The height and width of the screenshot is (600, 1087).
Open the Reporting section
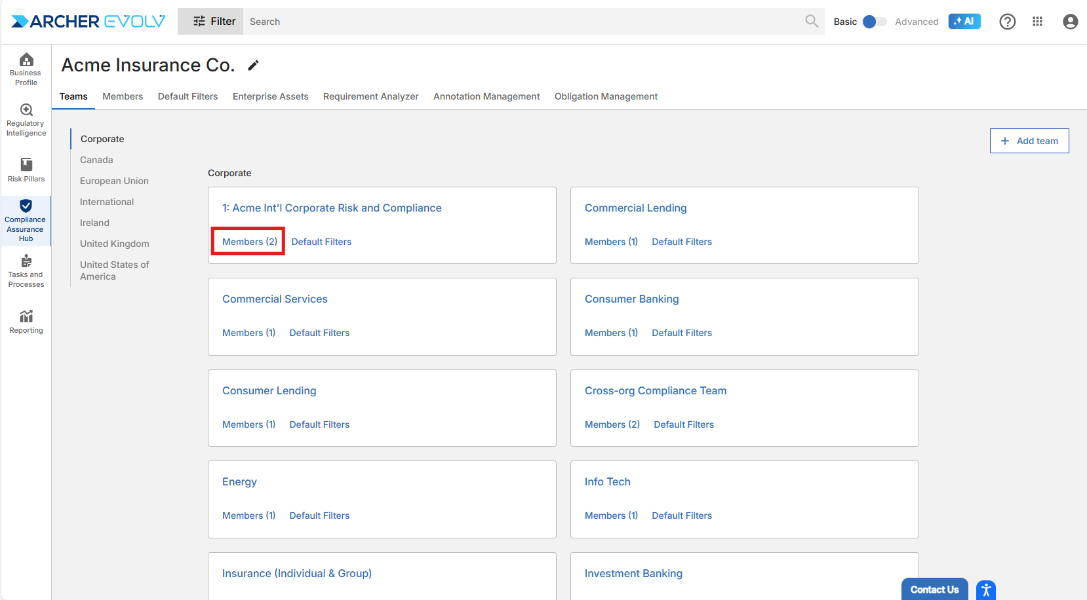point(26,321)
